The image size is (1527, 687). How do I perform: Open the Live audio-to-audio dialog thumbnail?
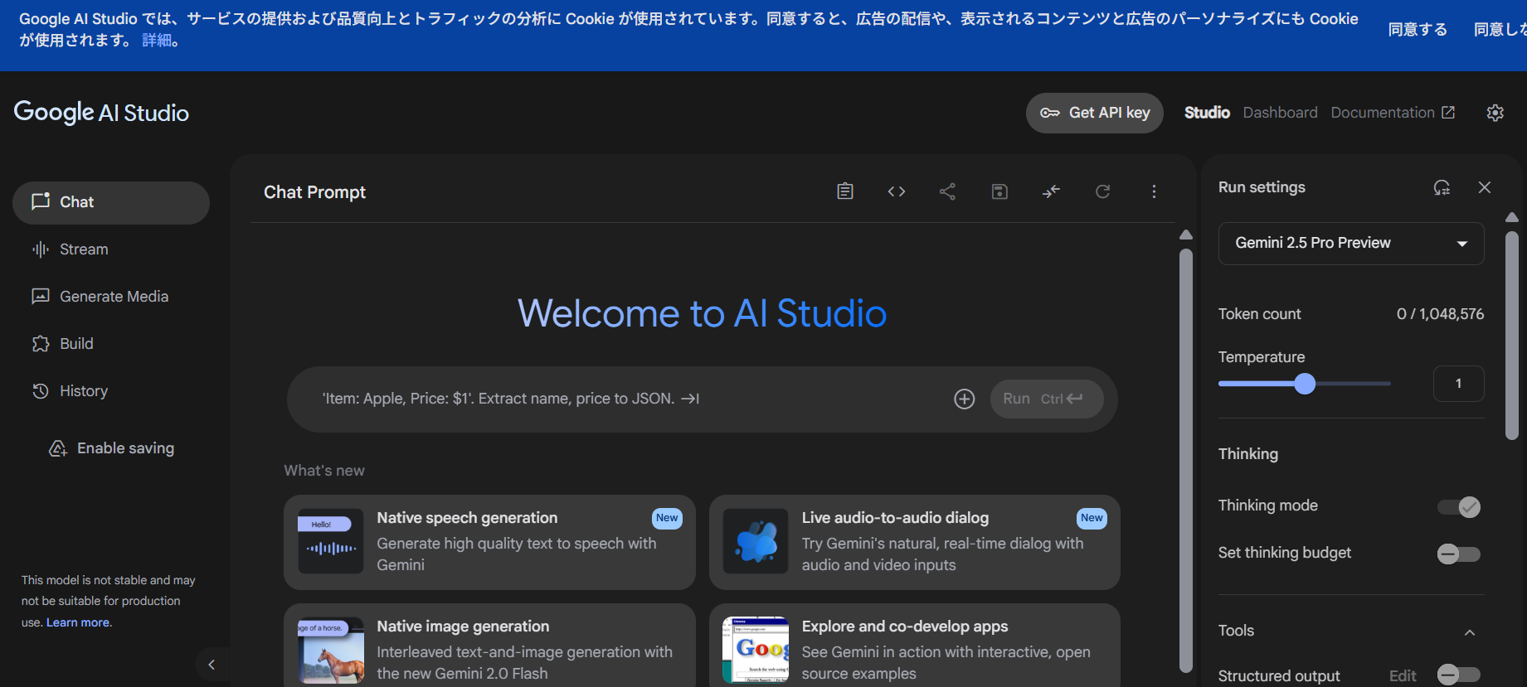click(x=756, y=541)
